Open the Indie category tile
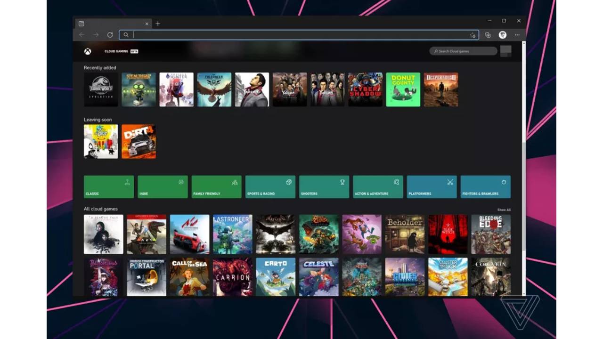 [163, 187]
